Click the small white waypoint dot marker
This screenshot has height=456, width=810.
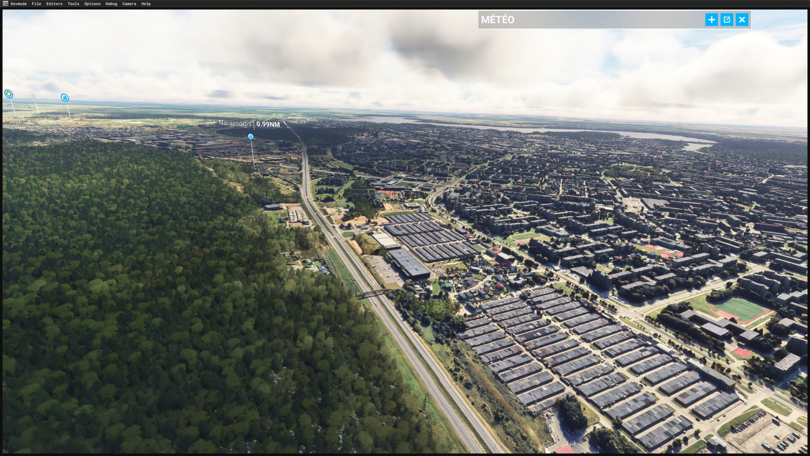(x=33, y=96)
